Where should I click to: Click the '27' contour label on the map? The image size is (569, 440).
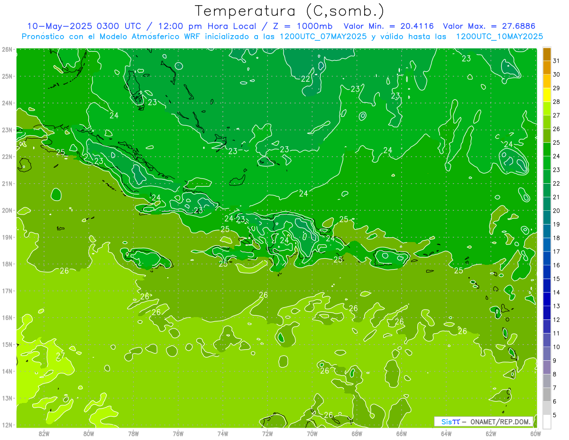click(60, 356)
